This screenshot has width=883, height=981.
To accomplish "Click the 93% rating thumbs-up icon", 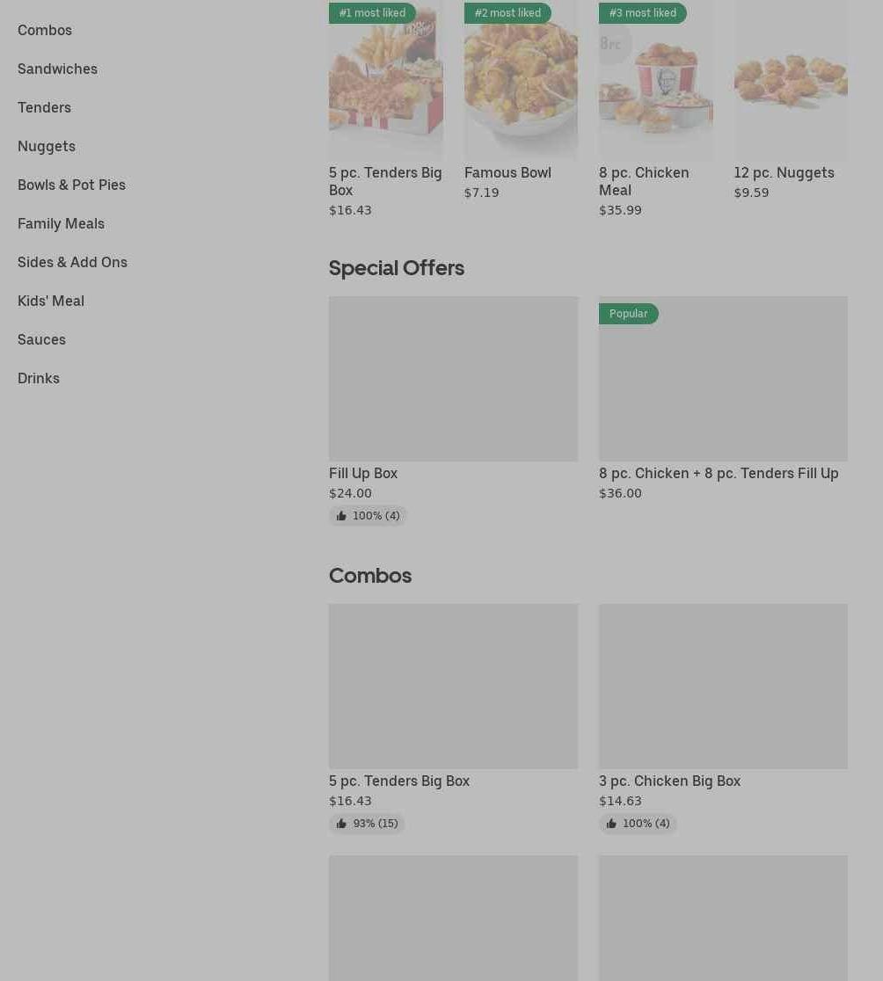I will [x=341, y=824].
